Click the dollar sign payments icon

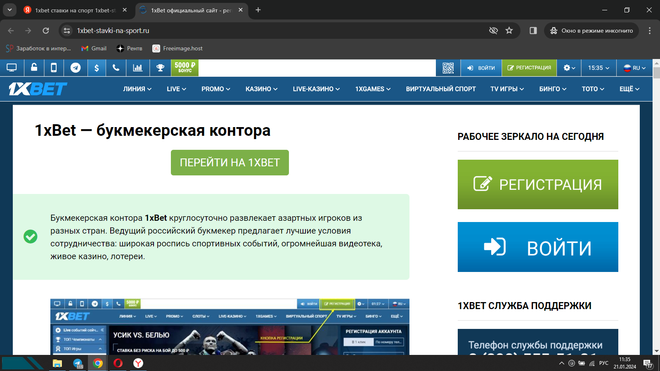pyautogui.click(x=97, y=68)
